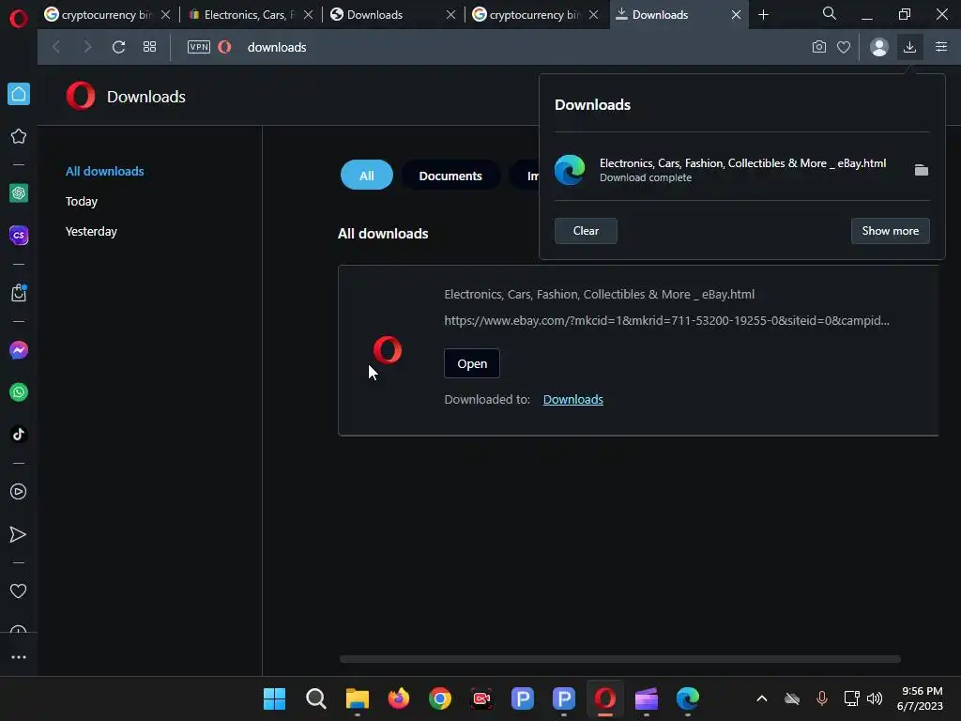
Task: Open the downloaded eBay.html file
Action: 472,363
